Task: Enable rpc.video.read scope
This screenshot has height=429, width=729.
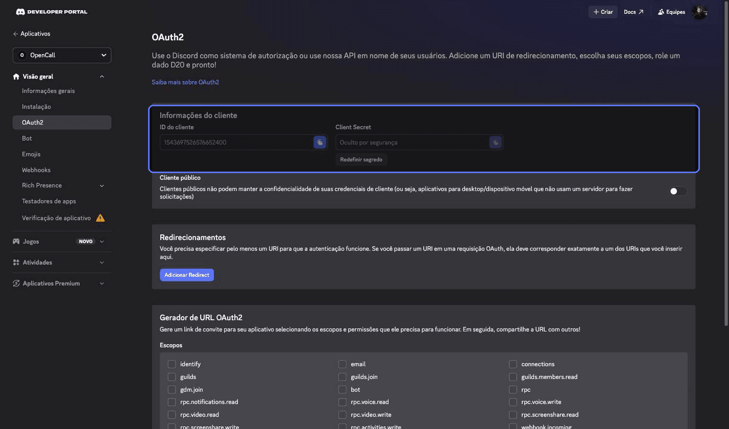Action: 172,415
